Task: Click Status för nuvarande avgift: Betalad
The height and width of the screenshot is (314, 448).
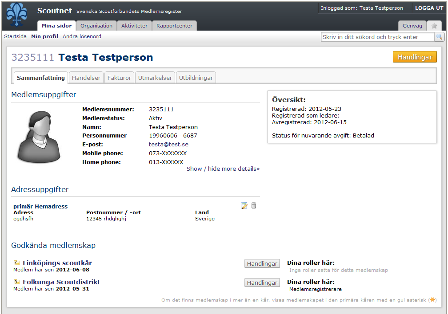Action: click(323, 135)
